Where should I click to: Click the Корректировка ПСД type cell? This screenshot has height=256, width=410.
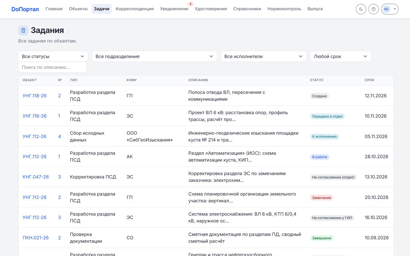point(93,177)
